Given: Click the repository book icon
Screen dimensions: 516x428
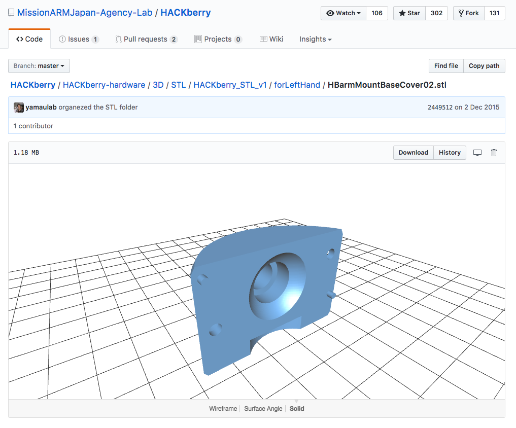Looking at the screenshot, I should click(11, 13).
